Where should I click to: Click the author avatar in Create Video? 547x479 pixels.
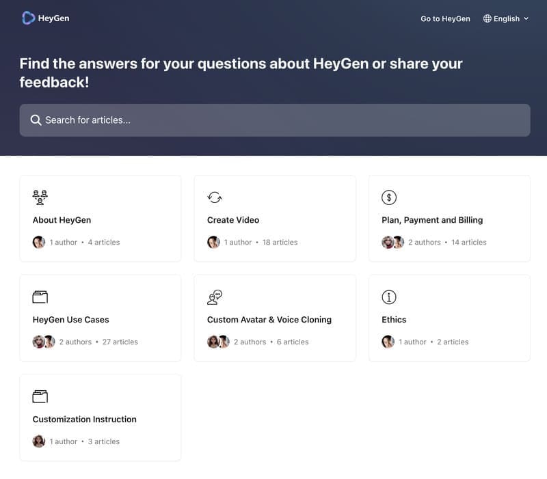[213, 242]
